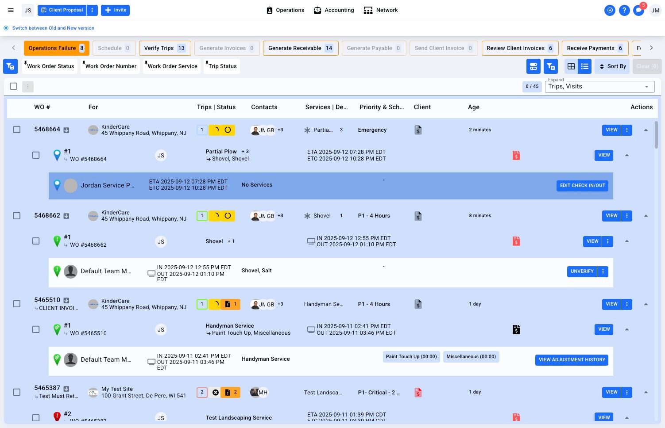Collapse work order 5465510 row arrow

click(646, 304)
